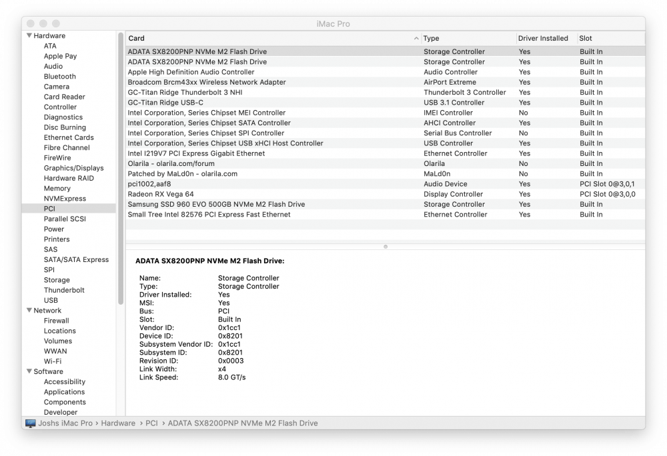This screenshot has width=667, height=456.
Task: Select SATA/SATA Express in the sidebar
Action: click(x=76, y=259)
